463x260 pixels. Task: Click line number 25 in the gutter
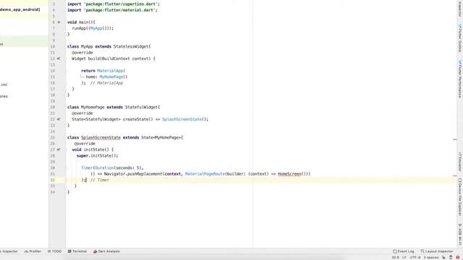point(53,138)
